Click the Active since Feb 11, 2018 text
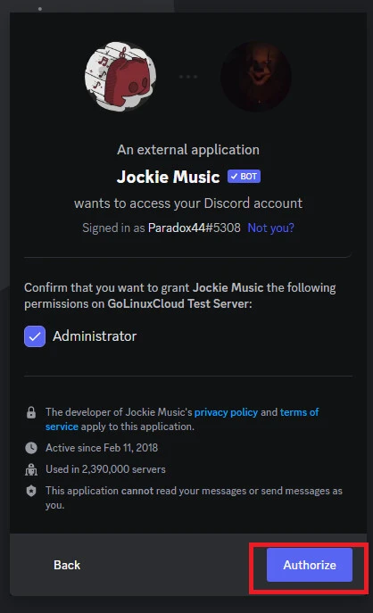The width and height of the screenshot is (373, 613). [102, 448]
